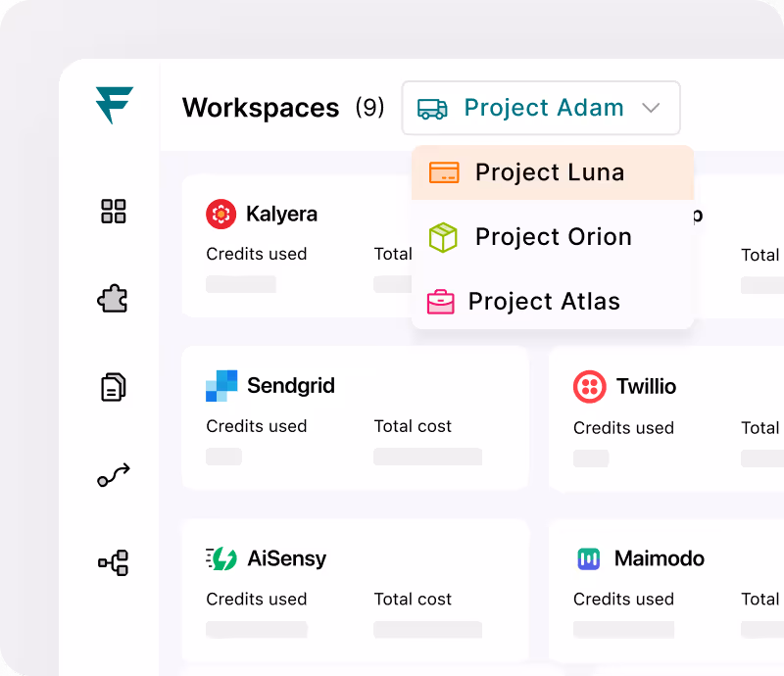Viewport: 784px width, 676px height.
Task: Open the Kalyera workspace card title
Action: tap(281, 214)
